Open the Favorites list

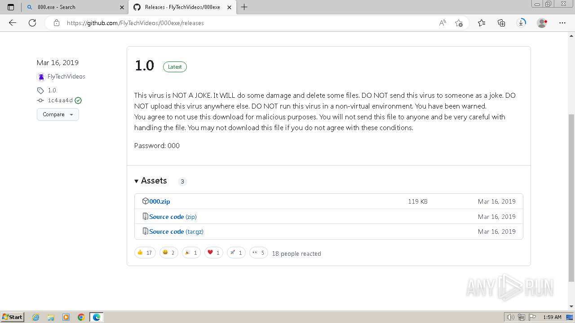point(482,23)
